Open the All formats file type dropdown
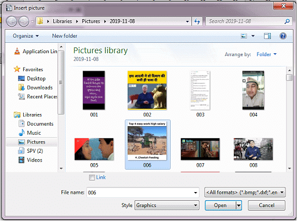297x221 pixels. click(245, 192)
